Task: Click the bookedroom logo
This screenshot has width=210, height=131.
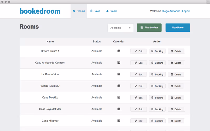Action: point(40,11)
